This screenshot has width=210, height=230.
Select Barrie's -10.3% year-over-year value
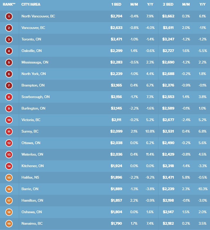[x=202, y=189]
